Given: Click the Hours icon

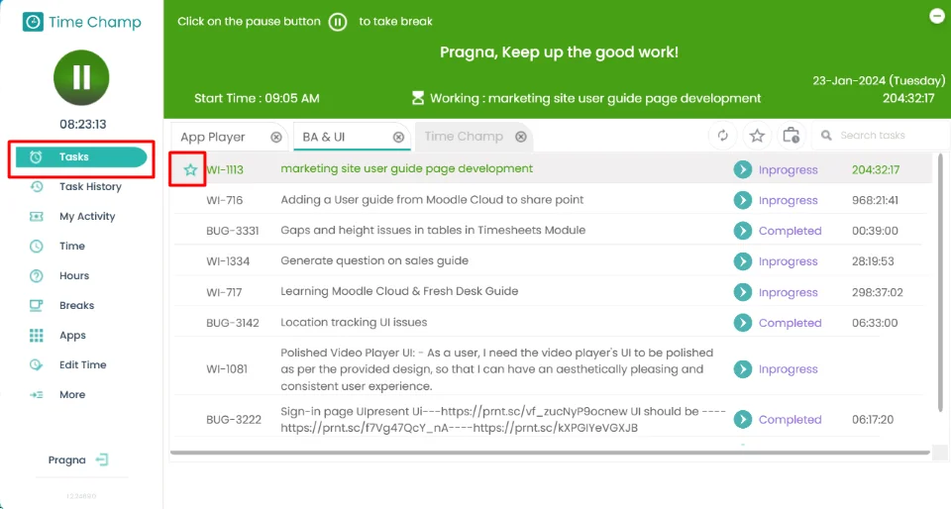Looking at the screenshot, I should 37,275.
